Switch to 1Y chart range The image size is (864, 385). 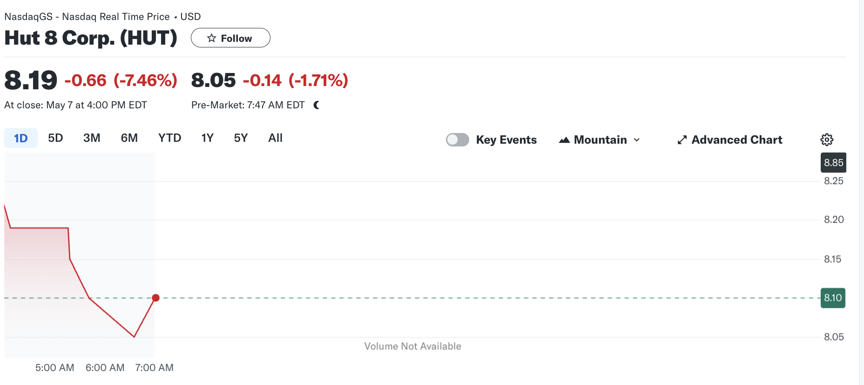coord(207,138)
